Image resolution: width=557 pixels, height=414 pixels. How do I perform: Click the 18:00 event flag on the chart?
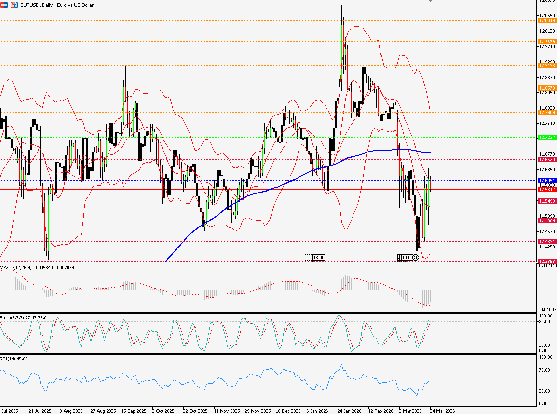(x=318, y=258)
